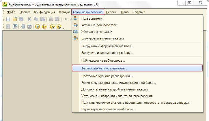Click the Save floppy disk icon

(x=21, y=19)
